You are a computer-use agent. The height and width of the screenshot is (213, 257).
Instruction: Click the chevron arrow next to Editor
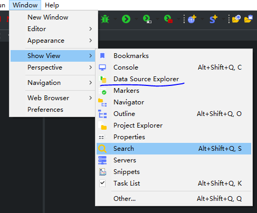pyautogui.click(x=91, y=29)
